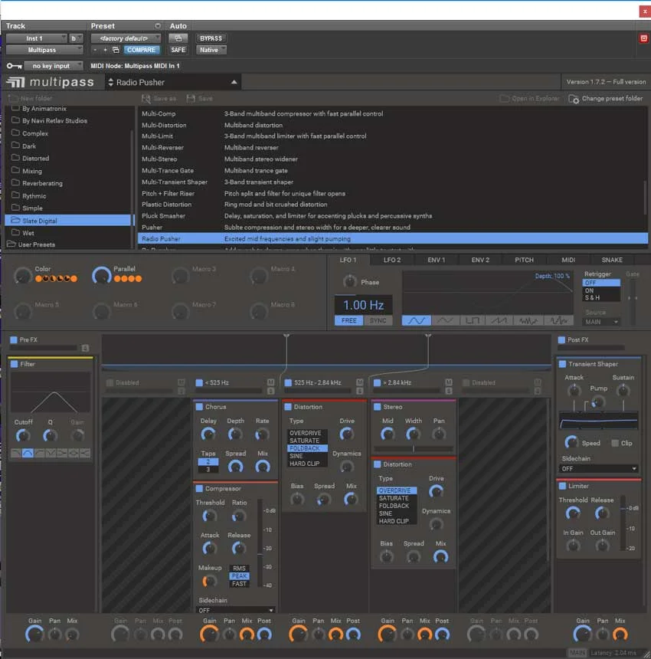The height and width of the screenshot is (659, 651).
Task: Open the Multipass plugin selector dropdown
Action: [44, 50]
